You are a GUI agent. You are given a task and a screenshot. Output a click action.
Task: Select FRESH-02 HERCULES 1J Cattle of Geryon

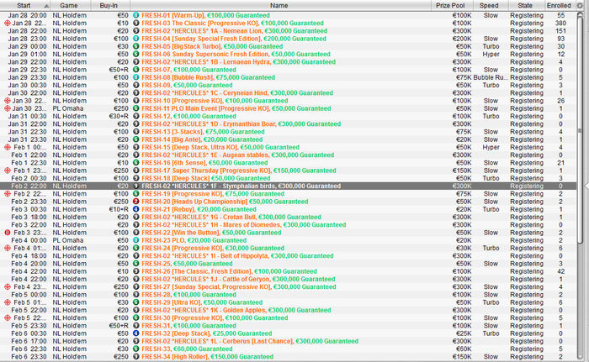[x=288, y=279]
